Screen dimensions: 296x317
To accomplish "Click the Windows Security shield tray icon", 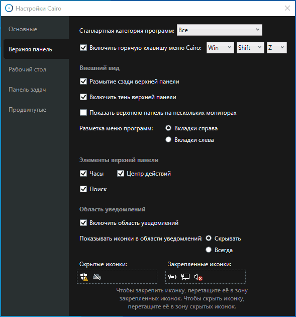I will pos(84,277).
